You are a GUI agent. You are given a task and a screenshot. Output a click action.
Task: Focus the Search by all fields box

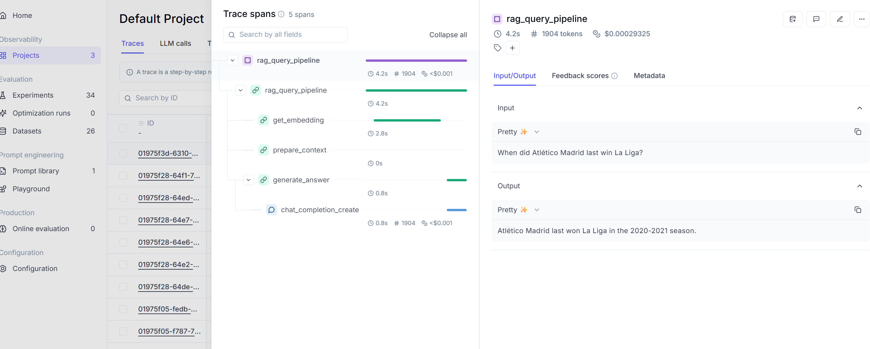point(285,35)
